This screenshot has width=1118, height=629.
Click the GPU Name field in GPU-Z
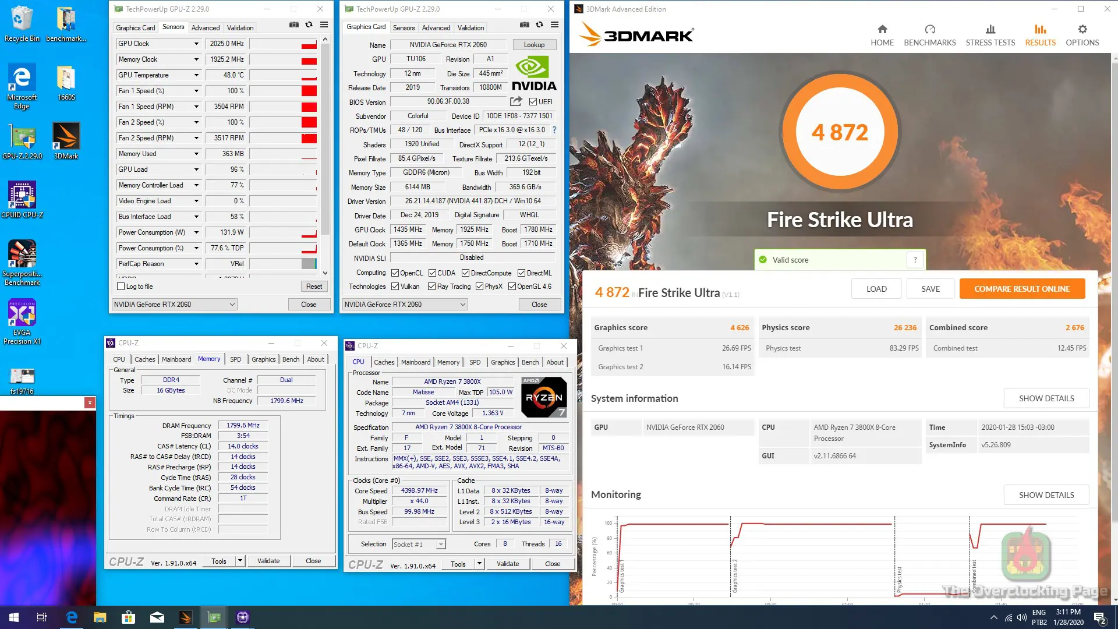[x=448, y=45]
